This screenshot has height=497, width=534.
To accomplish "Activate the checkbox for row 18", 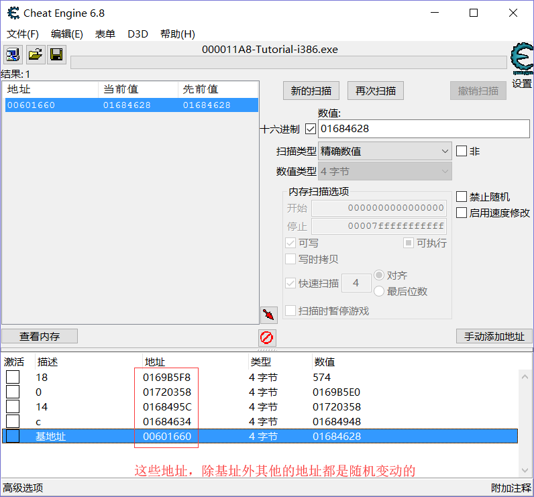I will [x=13, y=377].
